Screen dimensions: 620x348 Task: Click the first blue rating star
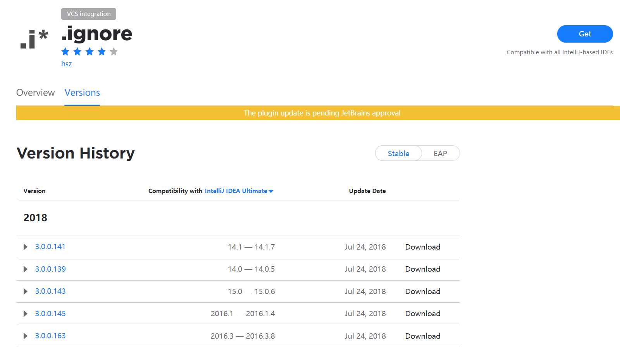click(x=65, y=52)
